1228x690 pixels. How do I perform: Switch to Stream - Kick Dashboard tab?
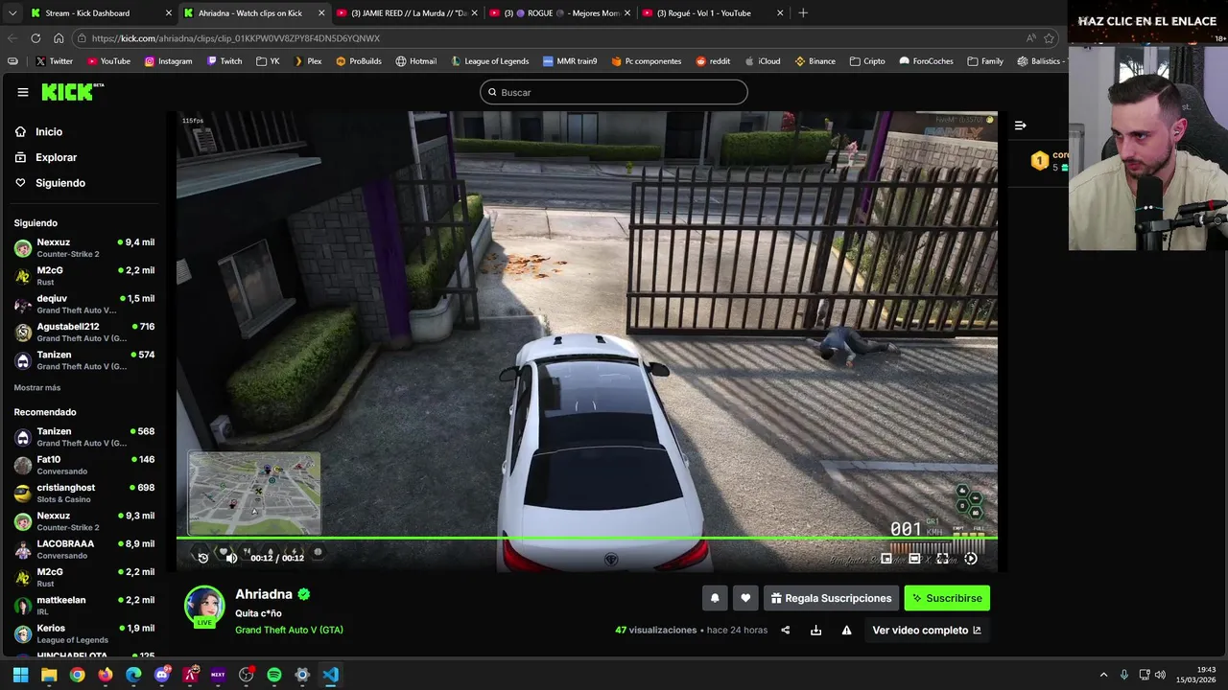click(x=101, y=12)
